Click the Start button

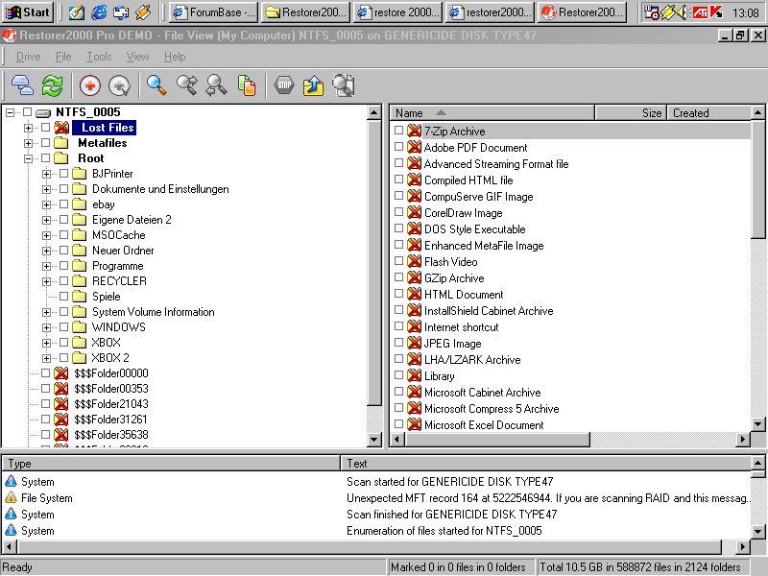pos(28,12)
